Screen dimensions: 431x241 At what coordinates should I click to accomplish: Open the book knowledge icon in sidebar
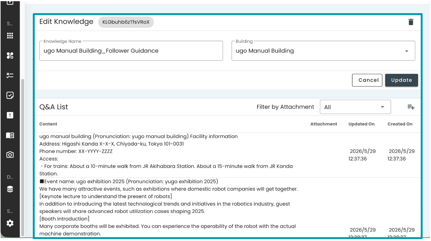coord(10,135)
